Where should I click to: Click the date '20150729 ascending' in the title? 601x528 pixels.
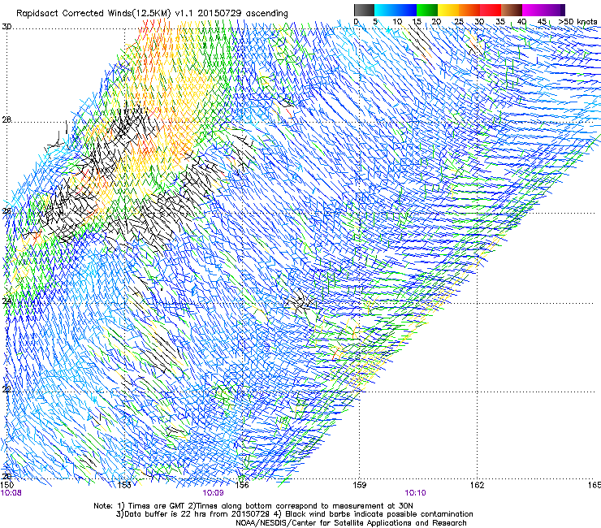pos(243,14)
